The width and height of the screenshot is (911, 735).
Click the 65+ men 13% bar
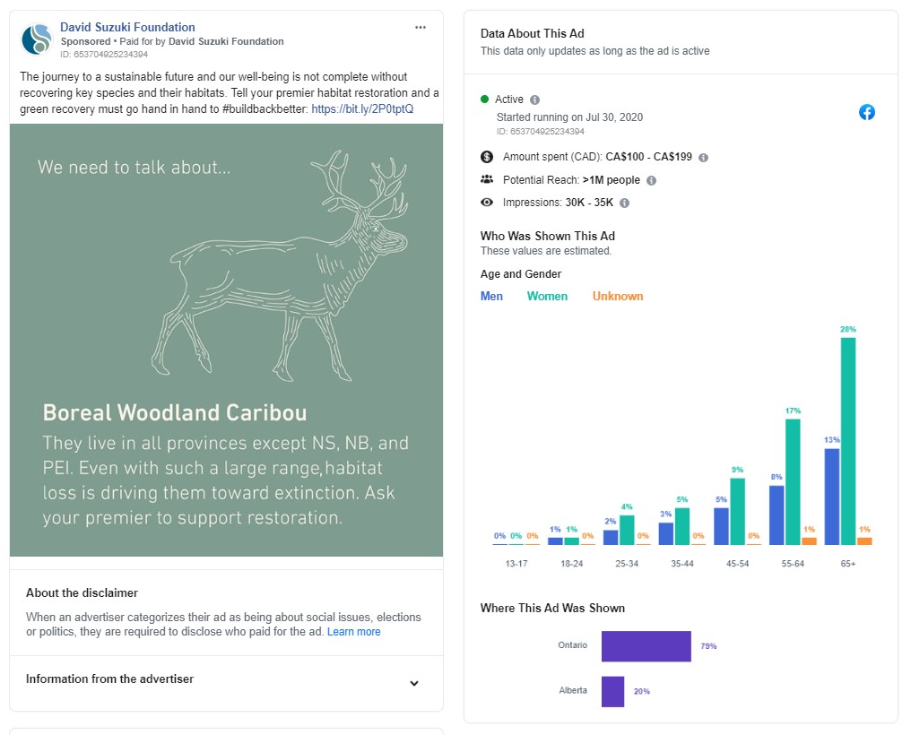coord(832,497)
